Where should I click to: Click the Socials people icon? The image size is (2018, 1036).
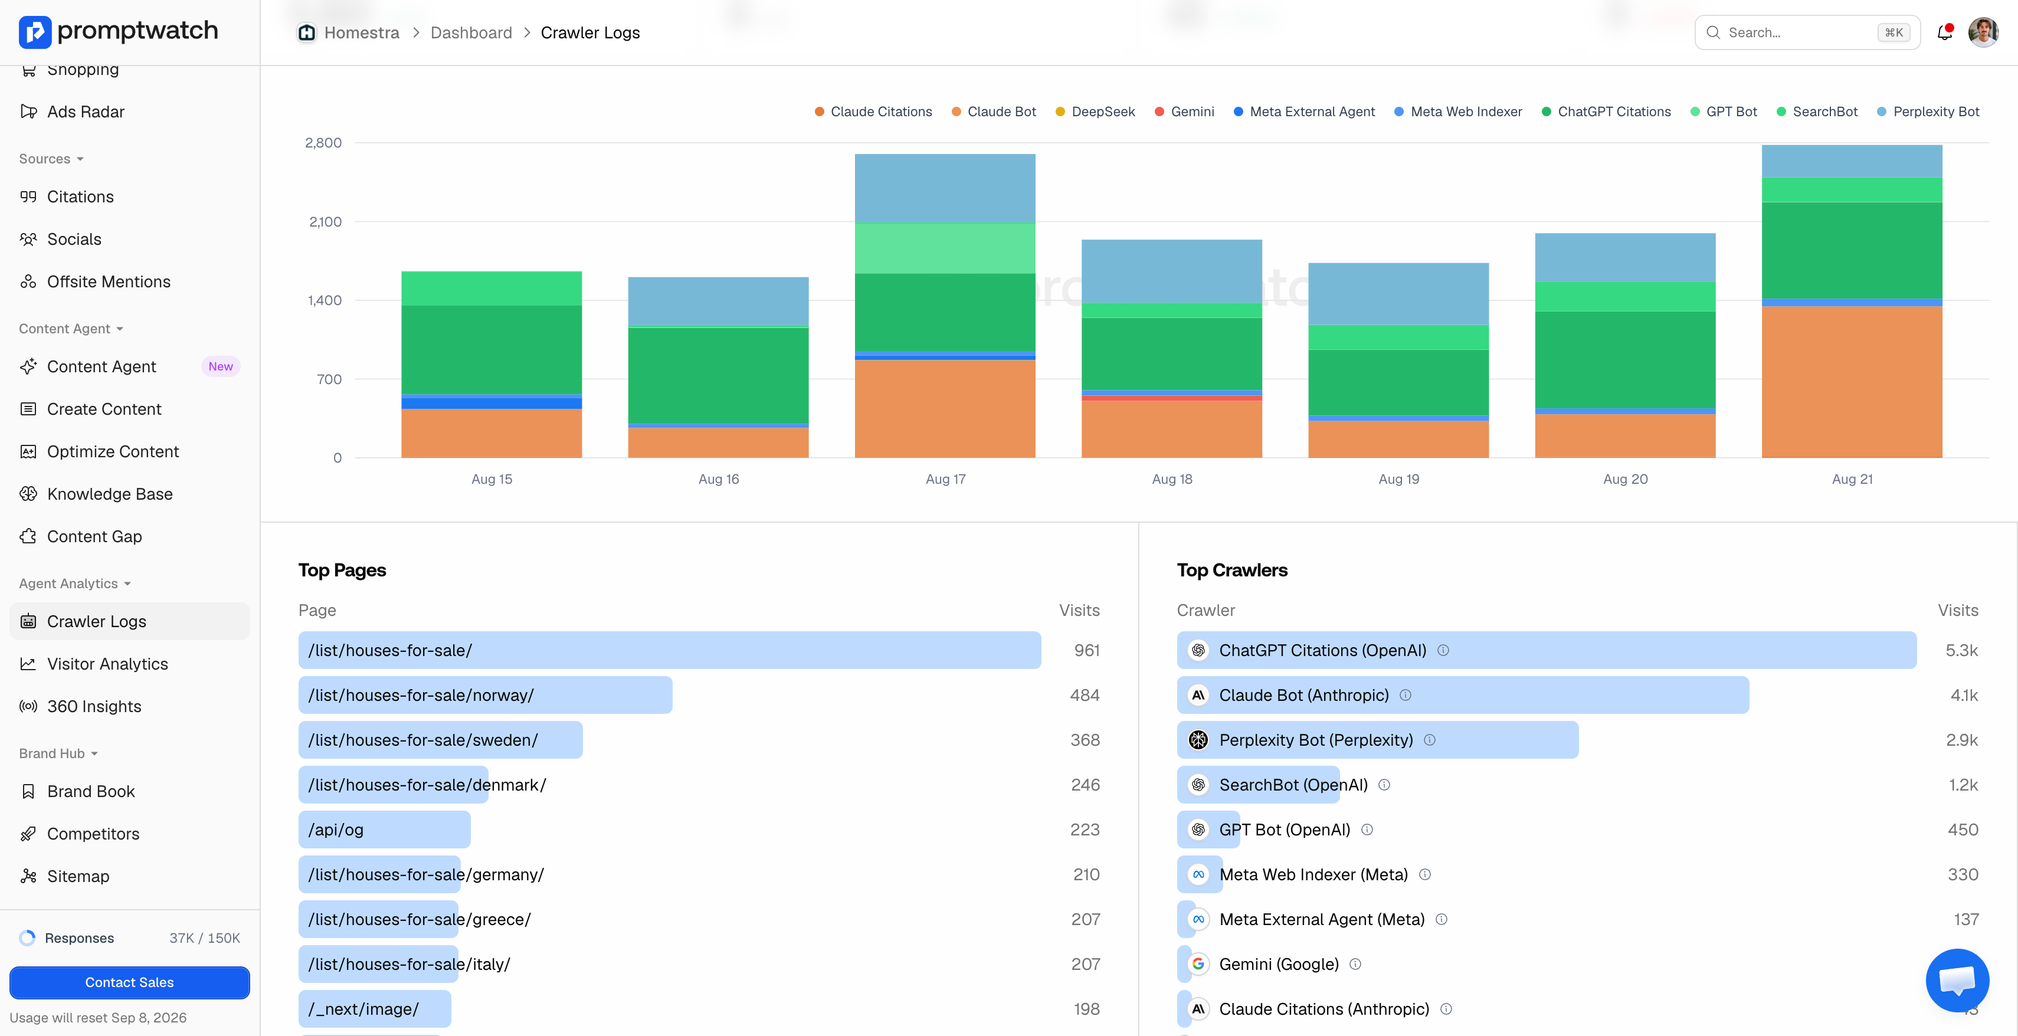29,239
